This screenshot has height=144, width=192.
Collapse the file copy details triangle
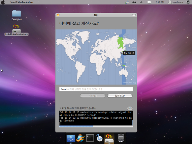(x=60, y=108)
